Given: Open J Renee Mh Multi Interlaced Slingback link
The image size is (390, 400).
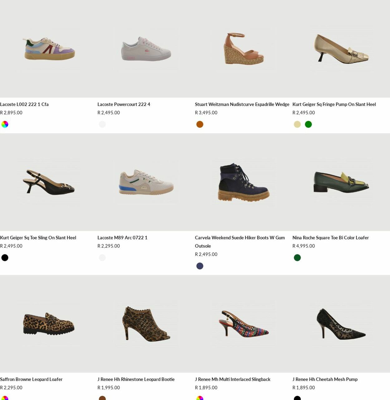Looking at the screenshot, I should [x=233, y=379].
